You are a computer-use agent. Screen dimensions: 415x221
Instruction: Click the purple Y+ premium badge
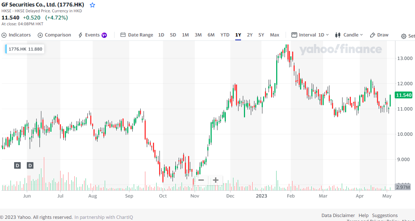[104, 35]
